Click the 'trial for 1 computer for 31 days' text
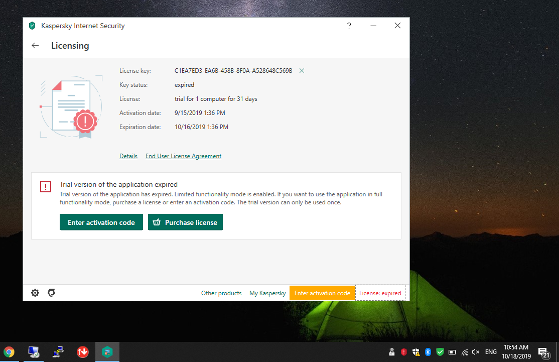The width and height of the screenshot is (559, 362). pyautogui.click(x=216, y=99)
